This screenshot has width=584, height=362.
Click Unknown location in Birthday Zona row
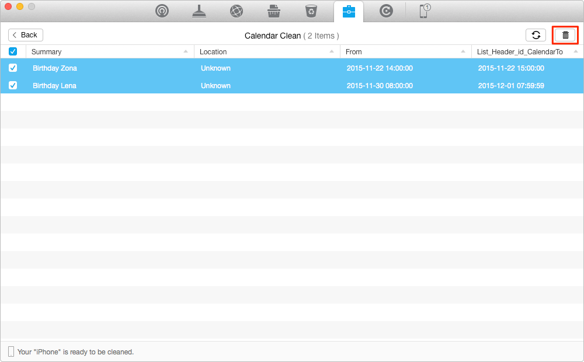215,68
